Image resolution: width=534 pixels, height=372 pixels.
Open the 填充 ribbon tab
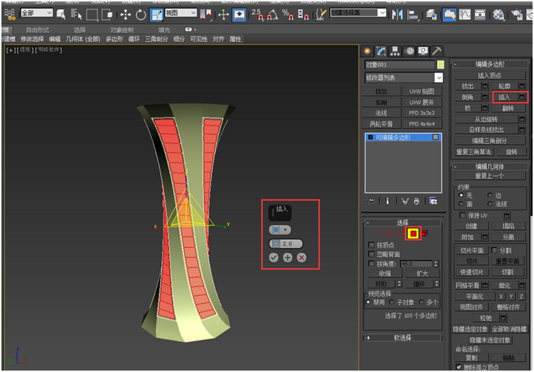(164, 30)
